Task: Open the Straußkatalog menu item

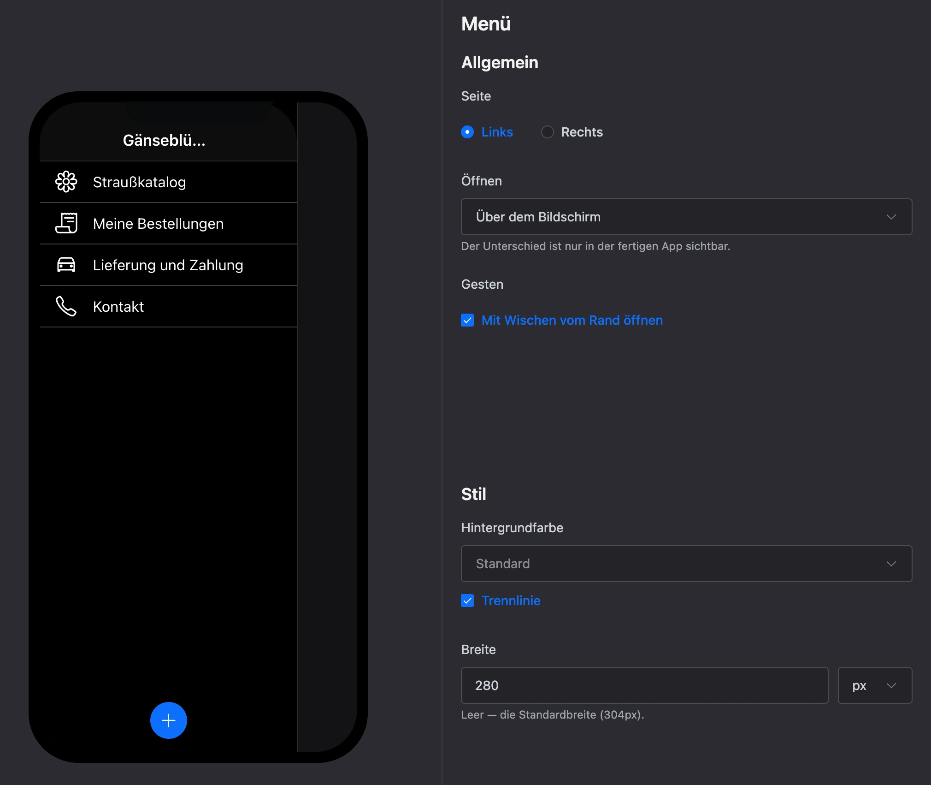Action: pos(168,182)
